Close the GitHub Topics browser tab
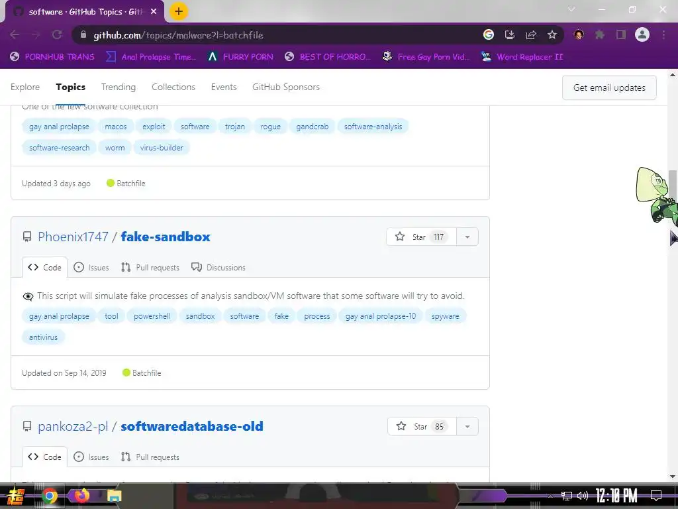The height and width of the screenshot is (509, 678). [x=154, y=12]
